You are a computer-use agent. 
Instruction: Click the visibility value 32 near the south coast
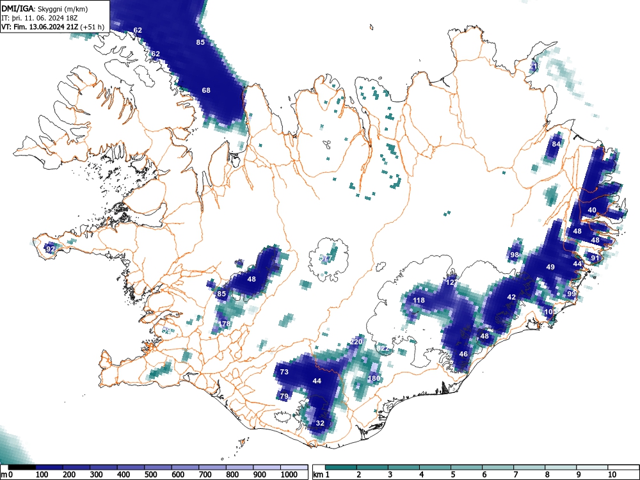[x=320, y=423]
